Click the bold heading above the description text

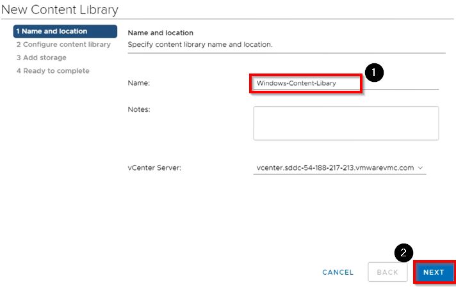[x=160, y=33]
